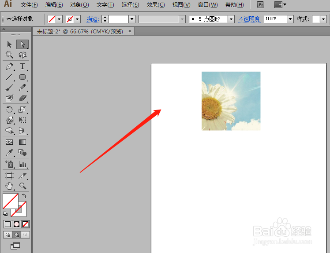
Task: Set paint mode to Color
Action: click(x=8, y=224)
